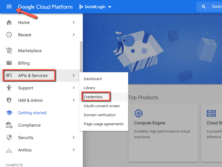
Task: Click the API icon beside APIs & Services
Action: 9,76
